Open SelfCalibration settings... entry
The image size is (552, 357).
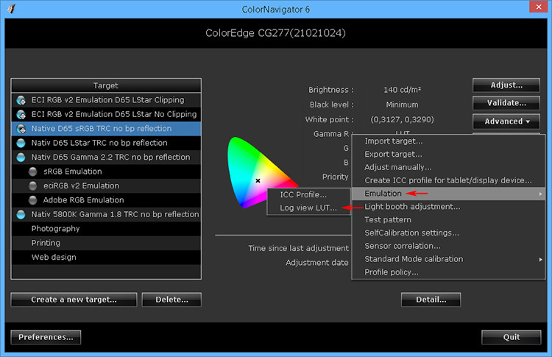point(448,233)
